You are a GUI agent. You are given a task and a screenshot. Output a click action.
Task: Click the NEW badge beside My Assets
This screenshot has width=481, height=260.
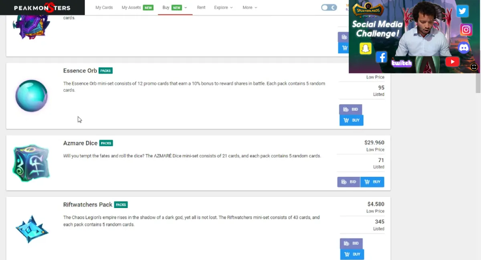click(x=148, y=8)
